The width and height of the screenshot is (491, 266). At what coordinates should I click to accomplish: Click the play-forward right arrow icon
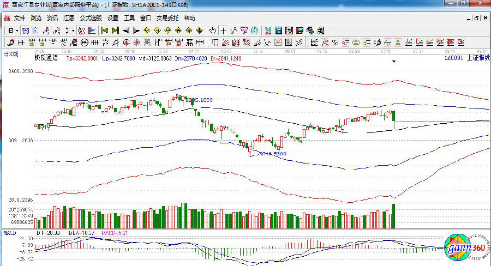(136, 31)
